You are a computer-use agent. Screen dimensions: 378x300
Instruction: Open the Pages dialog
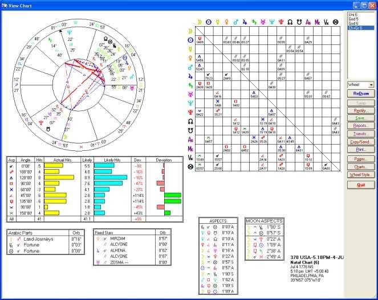[x=361, y=159]
